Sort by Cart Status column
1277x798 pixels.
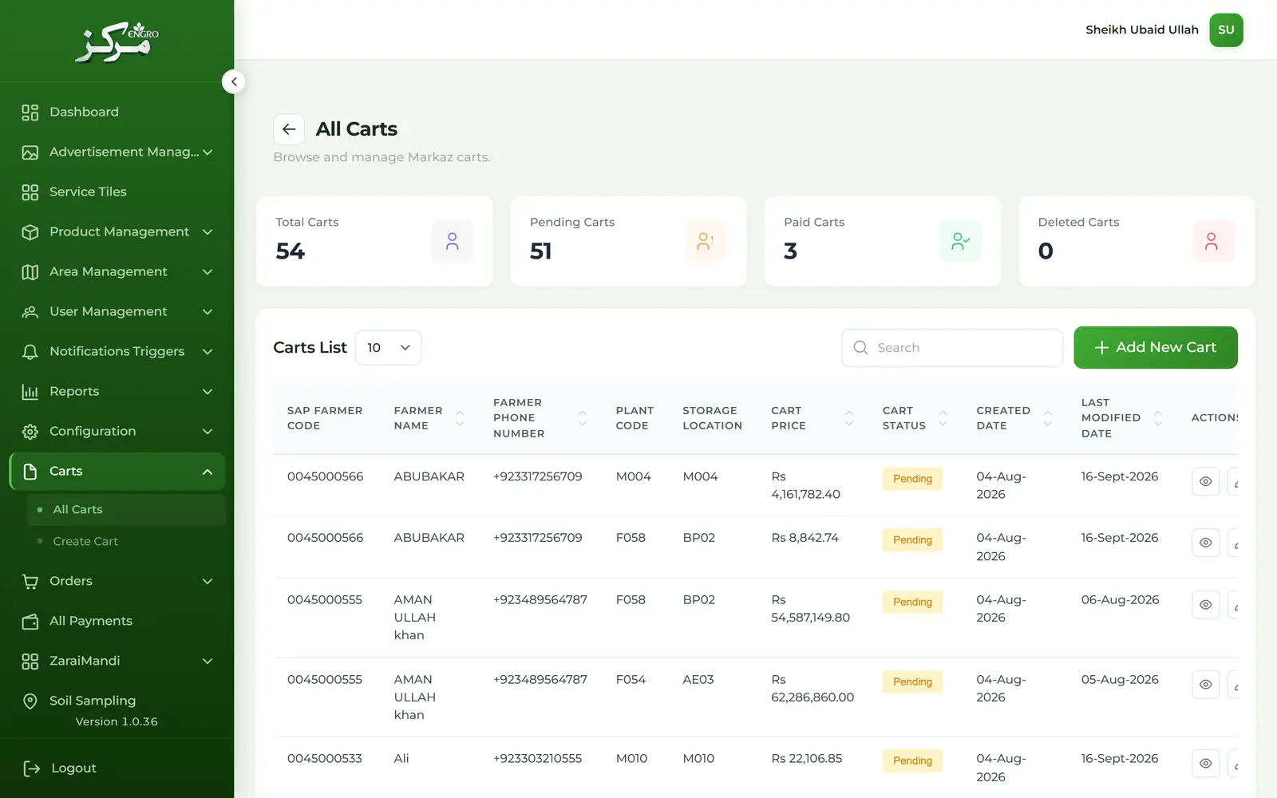[x=943, y=418]
